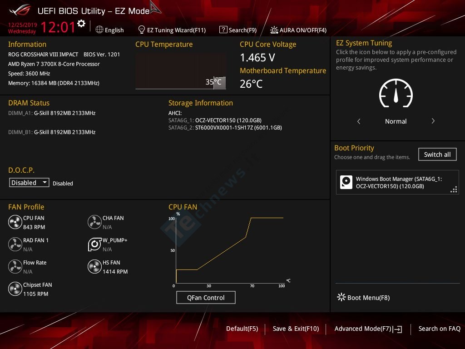Click the RAD FAN 1 icon
465x349 pixels.
point(15,244)
